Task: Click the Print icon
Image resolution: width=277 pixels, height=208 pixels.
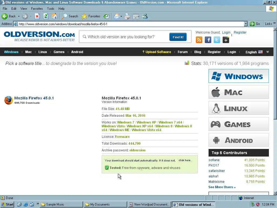Action: 127,16
